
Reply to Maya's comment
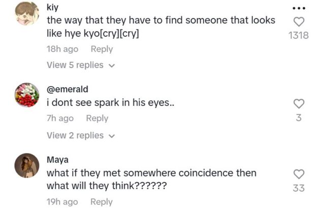coord(102,201)
